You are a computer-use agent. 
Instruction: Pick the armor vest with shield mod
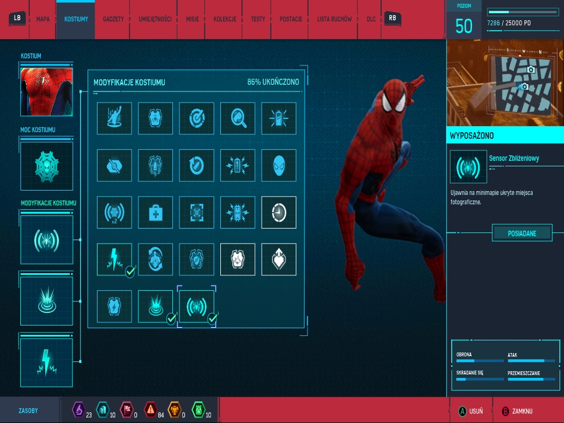coord(197,259)
